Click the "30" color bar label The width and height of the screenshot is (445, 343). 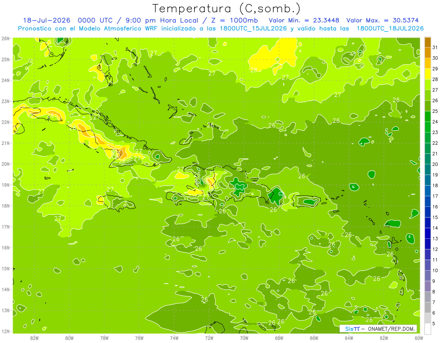435,58
